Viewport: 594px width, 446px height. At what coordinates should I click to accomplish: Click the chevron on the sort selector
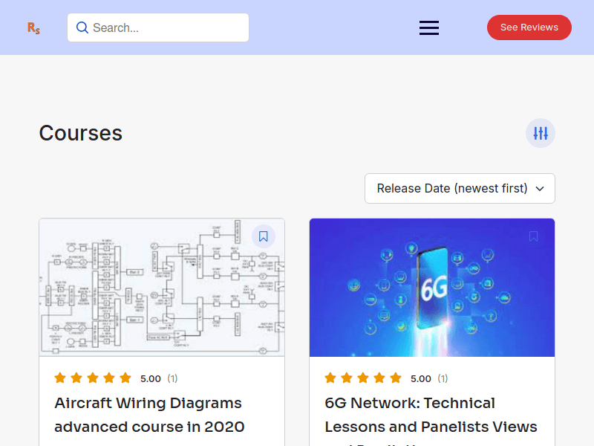(540, 189)
